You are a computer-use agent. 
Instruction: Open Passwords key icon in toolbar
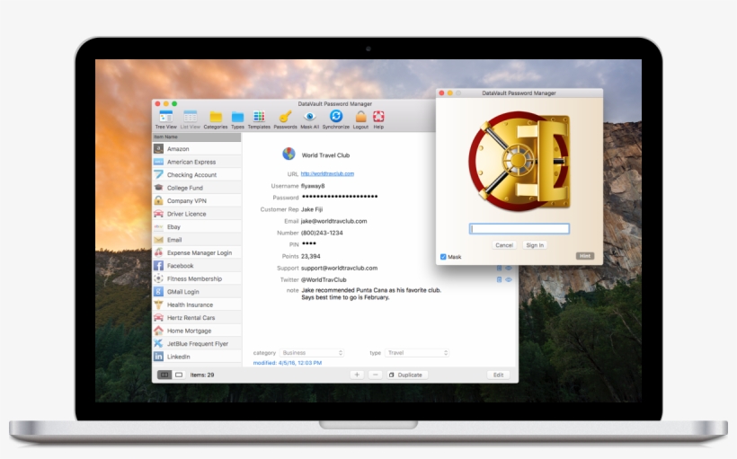click(x=285, y=116)
